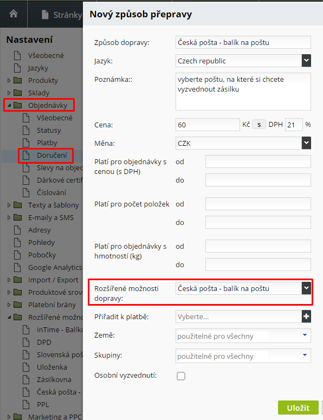Click the Zásilkovna page icon
This screenshot has height=420, width=323.
(26, 379)
